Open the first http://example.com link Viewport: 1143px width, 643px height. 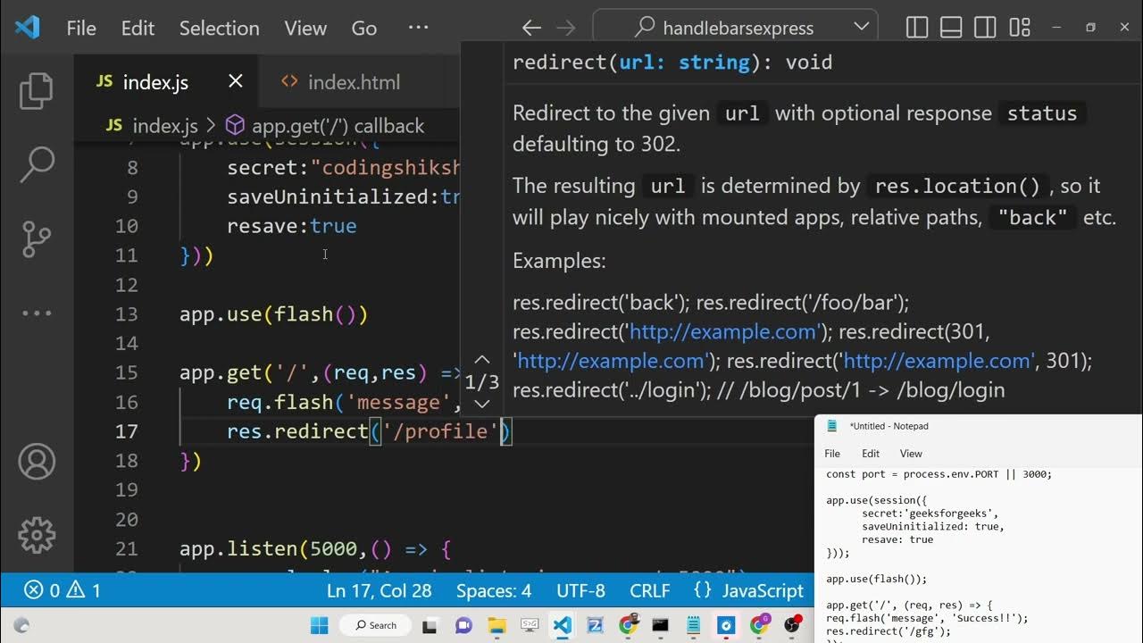[723, 332]
